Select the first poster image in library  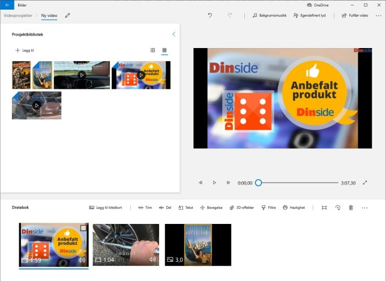tap(22, 75)
